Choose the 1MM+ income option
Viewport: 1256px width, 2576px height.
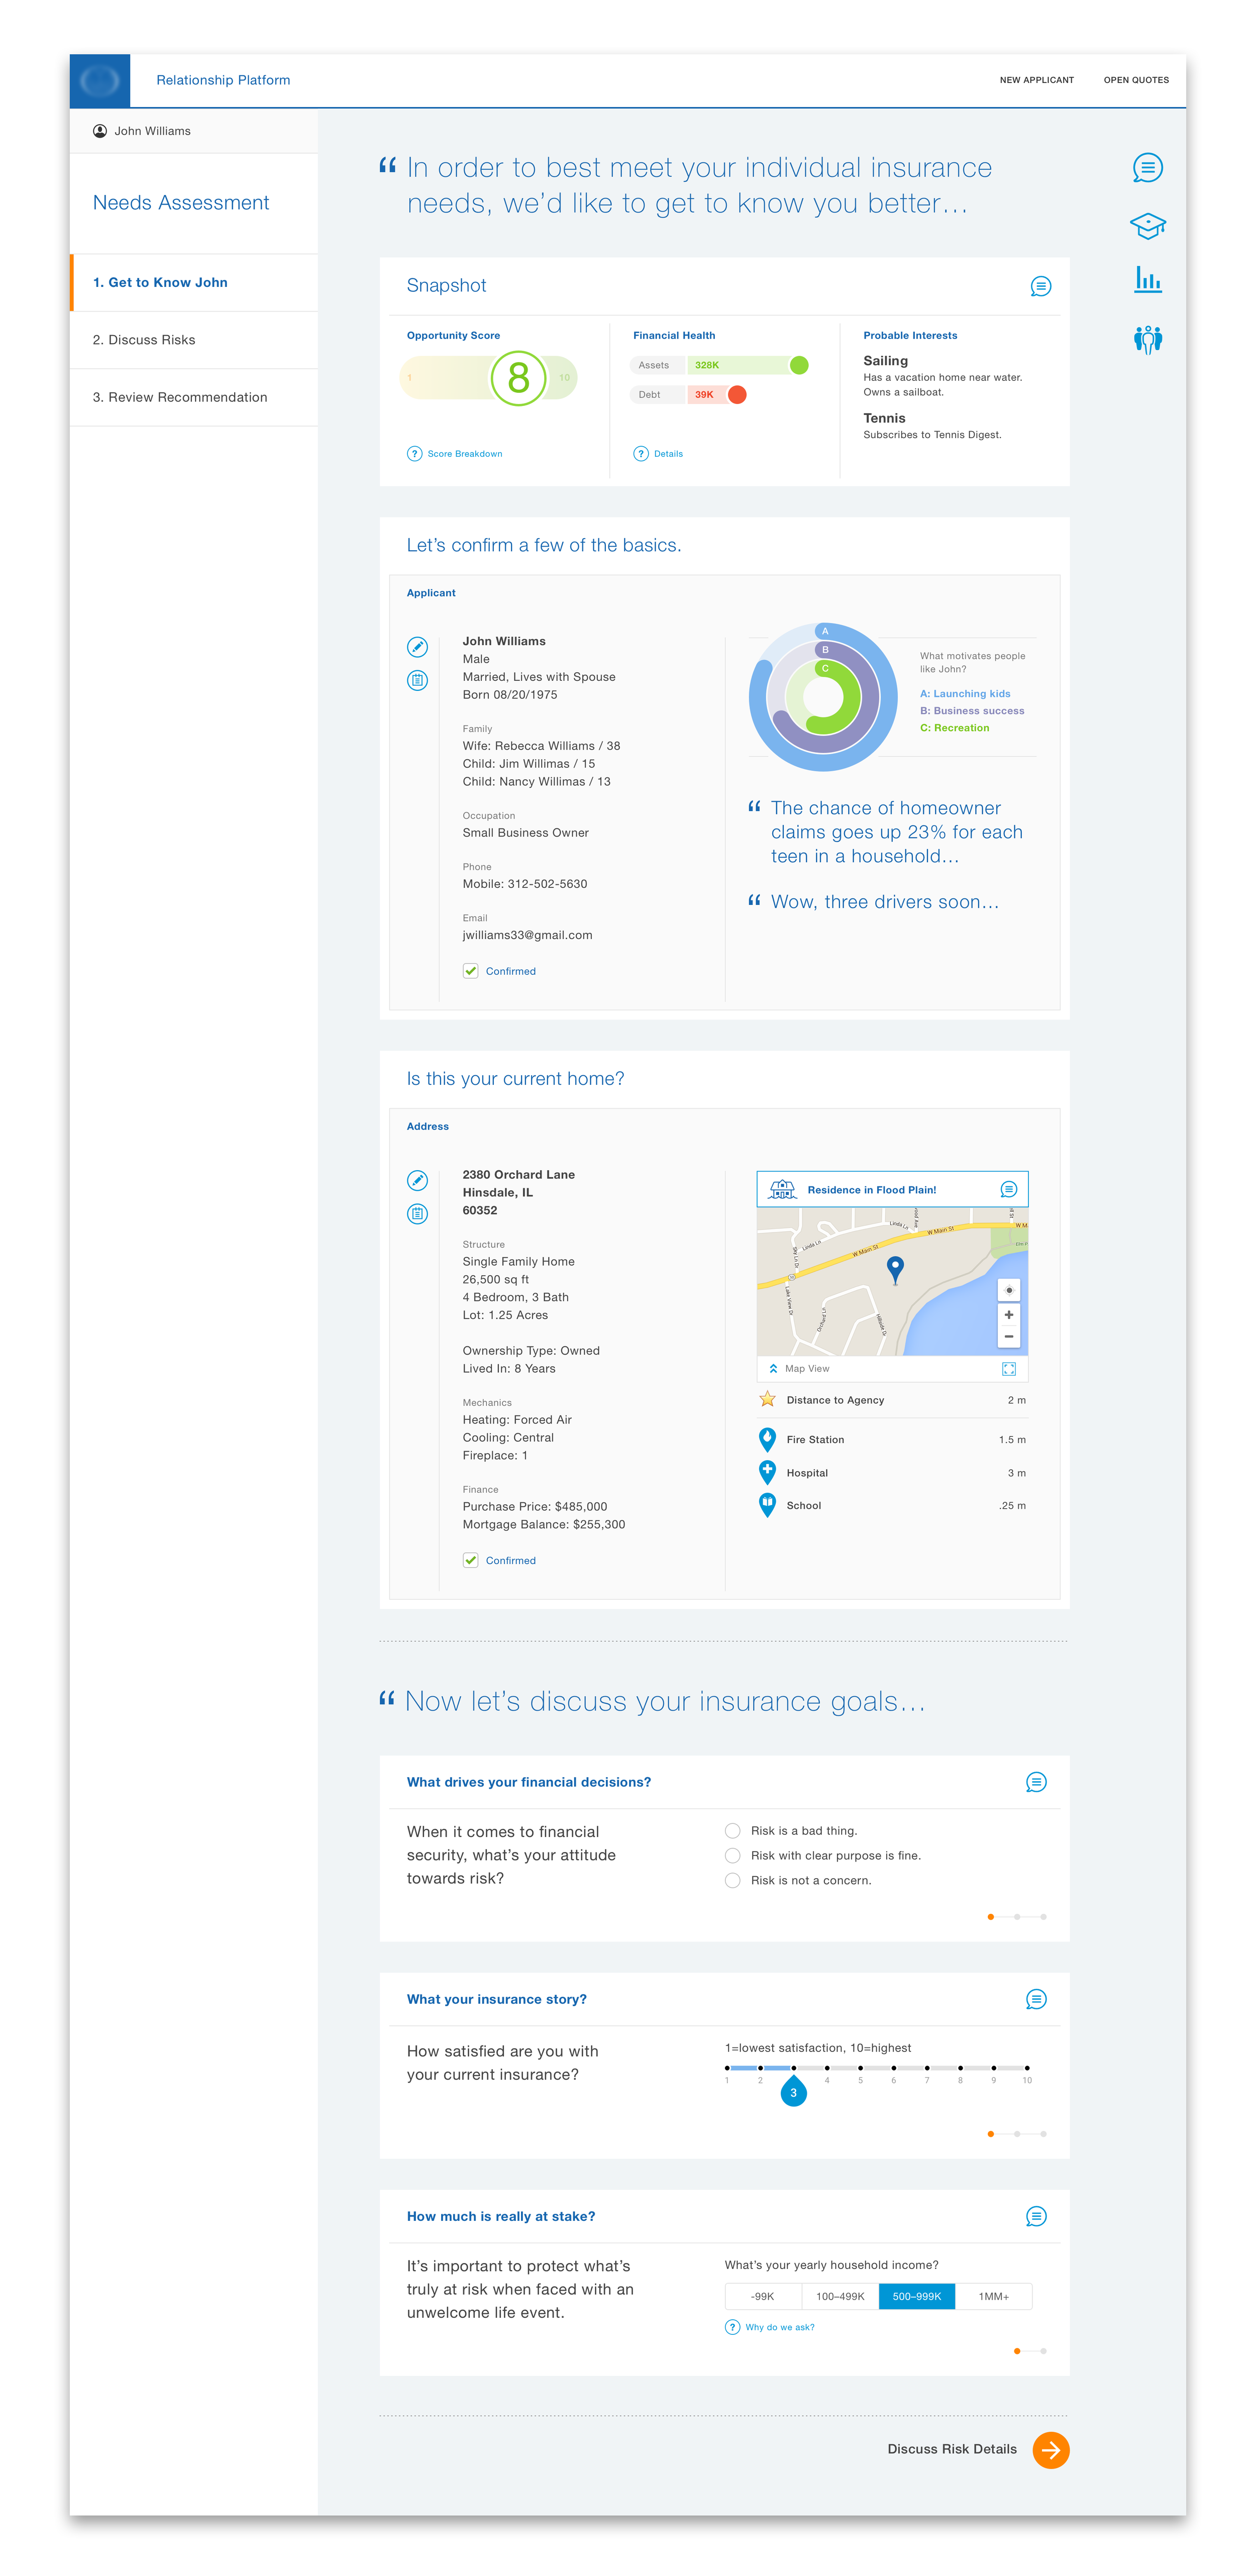994,2297
